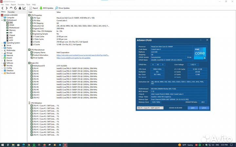Expand the Multimedia tree node

click(x=2, y=50)
